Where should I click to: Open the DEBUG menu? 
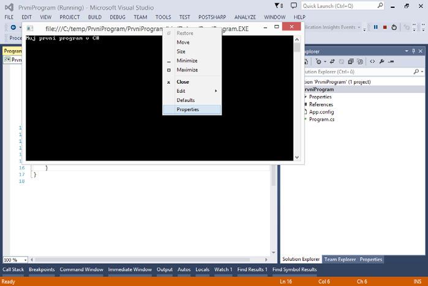118,17
